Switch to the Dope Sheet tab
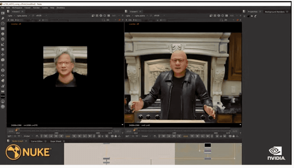The image size is (294, 168). [x=56, y=141]
